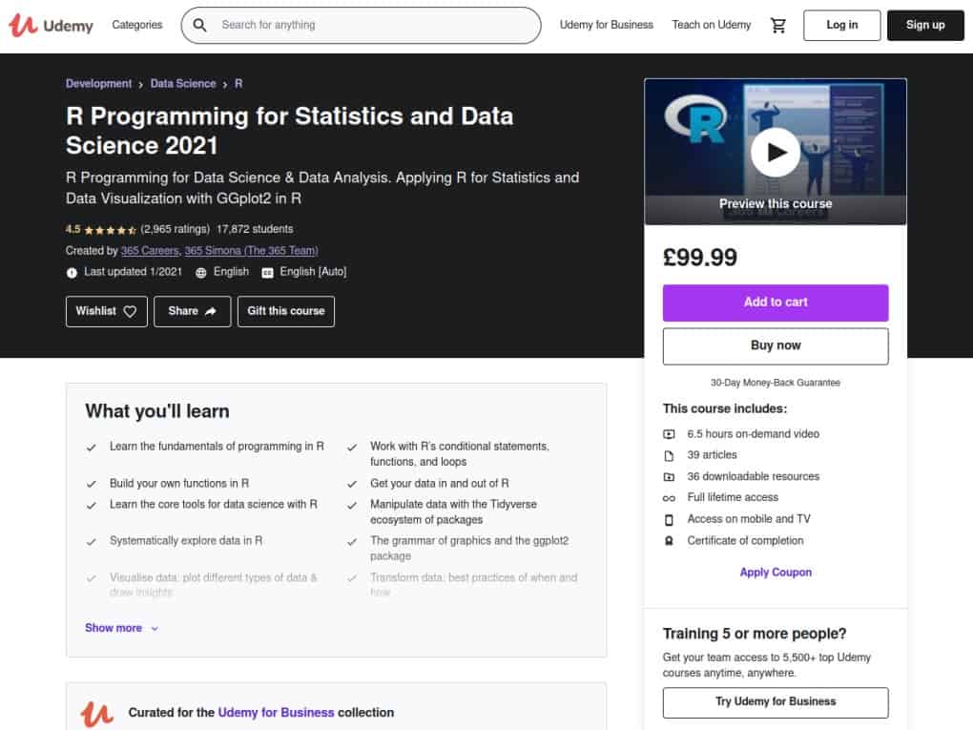Click the share arrow icon
973x730 pixels.
(211, 311)
